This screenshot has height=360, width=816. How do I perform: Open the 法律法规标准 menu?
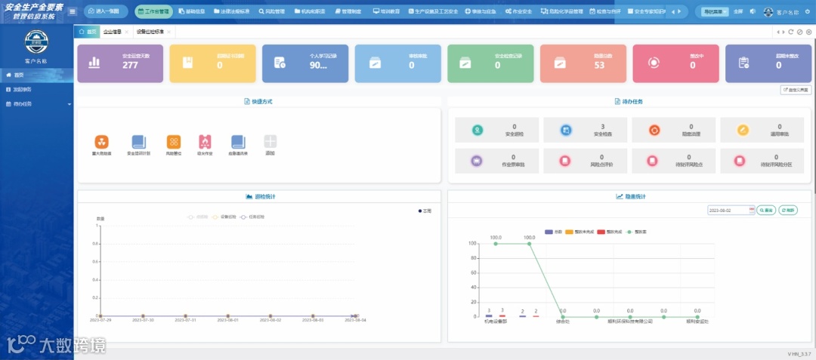point(232,11)
